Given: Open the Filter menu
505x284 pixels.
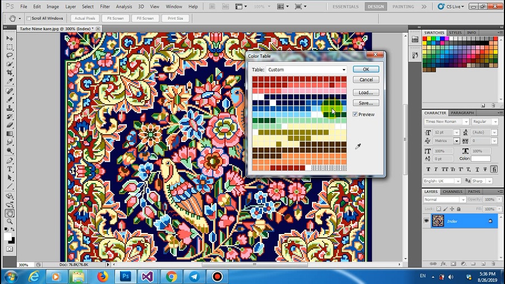Looking at the screenshot, I should click(105, 6).
